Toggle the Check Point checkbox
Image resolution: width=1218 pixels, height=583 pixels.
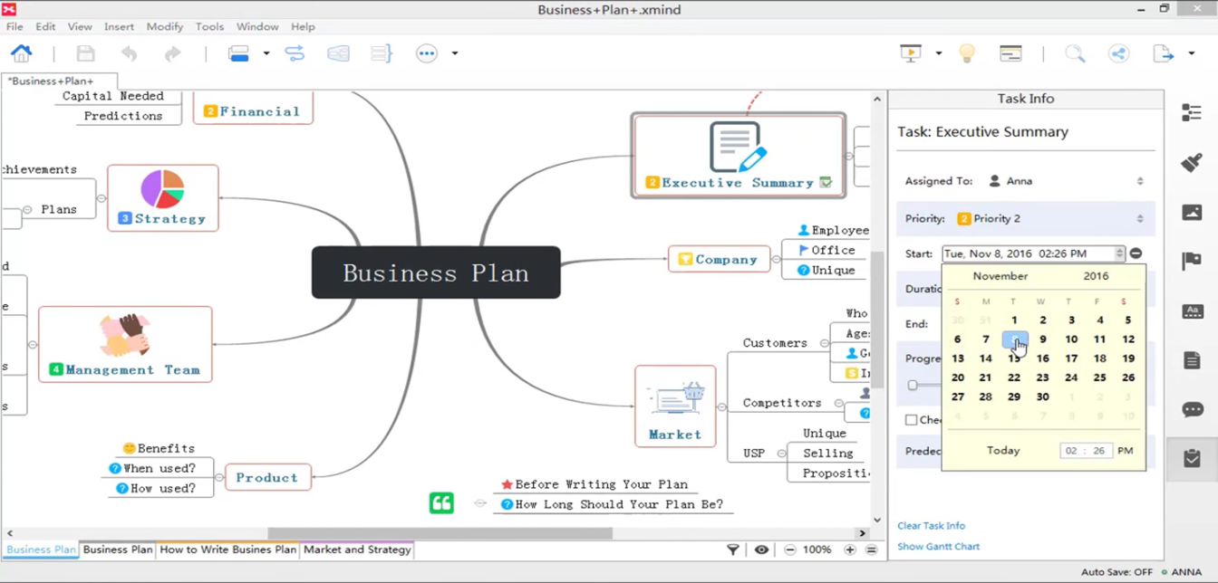[912, 420]
